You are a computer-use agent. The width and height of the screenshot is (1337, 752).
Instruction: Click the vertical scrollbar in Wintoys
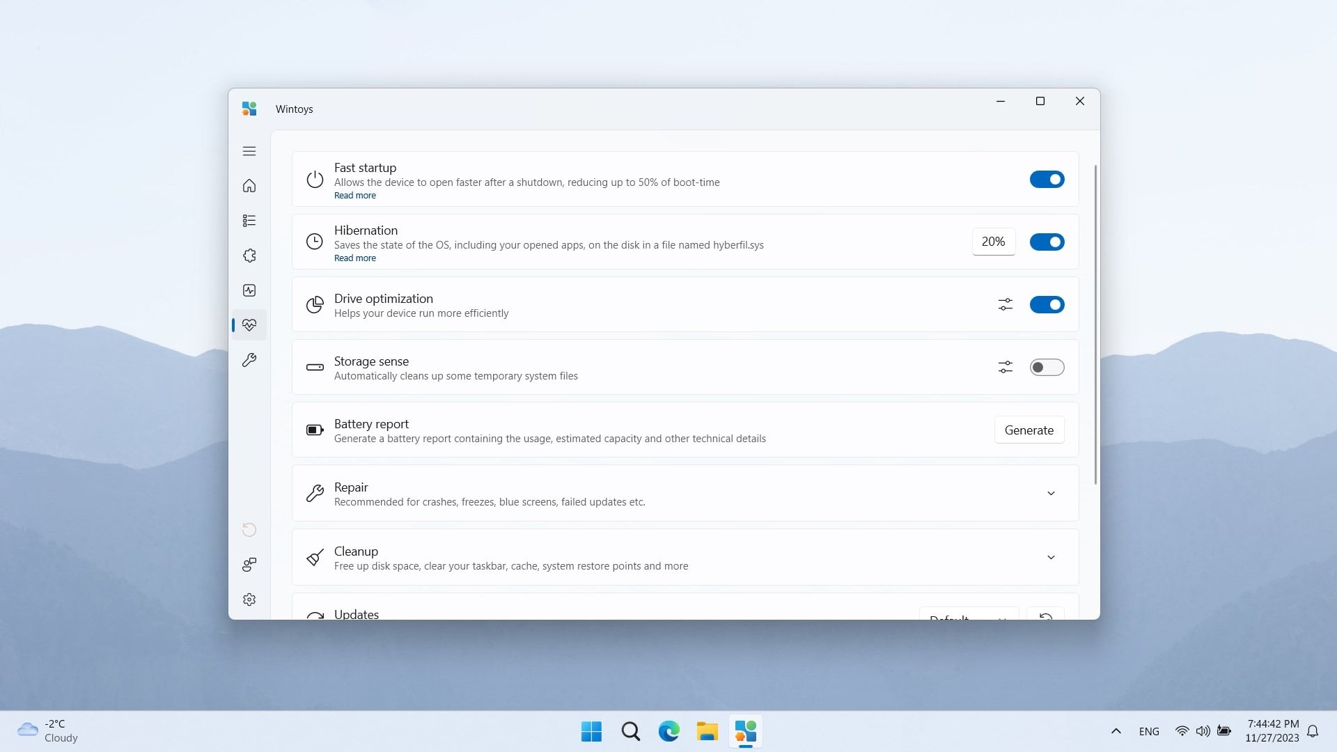(1095, 324)
